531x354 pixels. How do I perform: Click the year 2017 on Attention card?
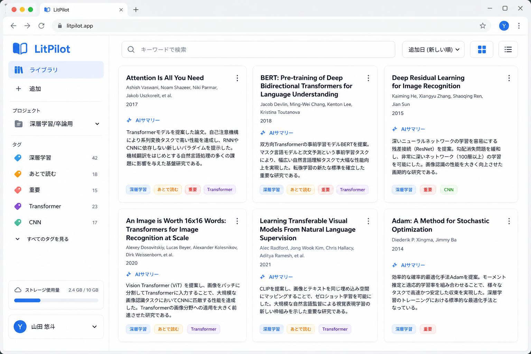point(132,104)
